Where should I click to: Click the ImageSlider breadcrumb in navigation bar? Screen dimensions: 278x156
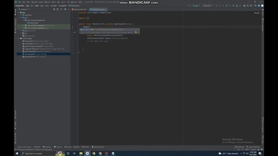coord(20,6)
